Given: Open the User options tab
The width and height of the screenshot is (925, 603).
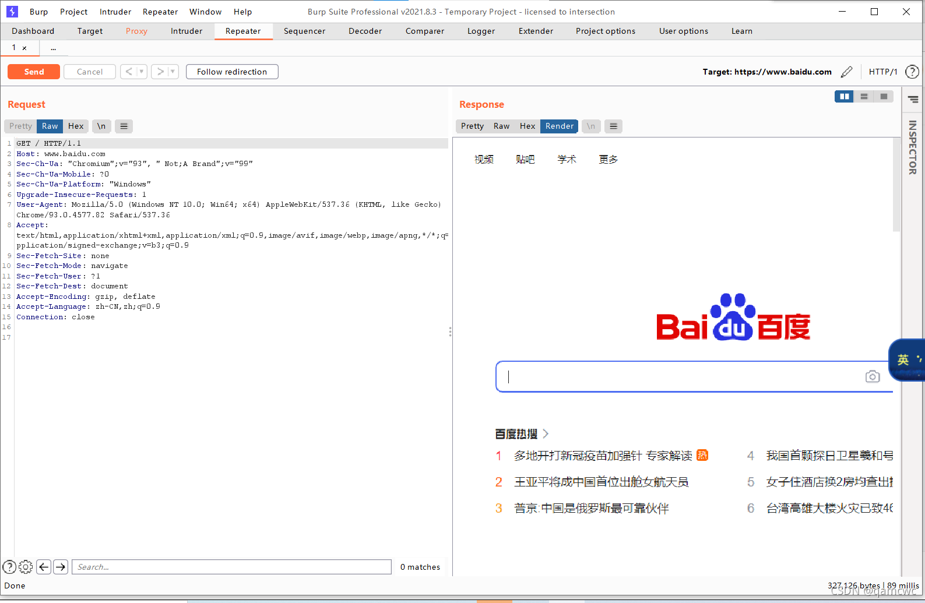Looking at the screenshot, I should 683,31.
